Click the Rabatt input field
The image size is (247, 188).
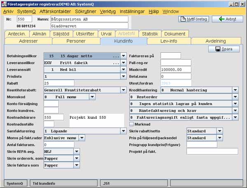point(59,83)
